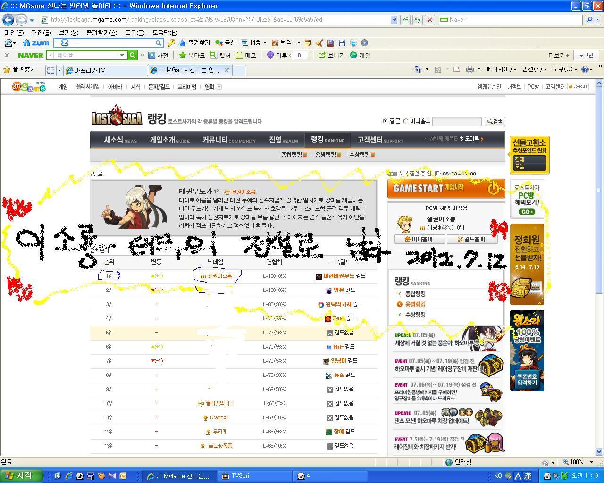604x483 pixels.
Task: Click the Twitter icon on the zum toolbar
Action: pyautogui.click(x=353, y=43)
